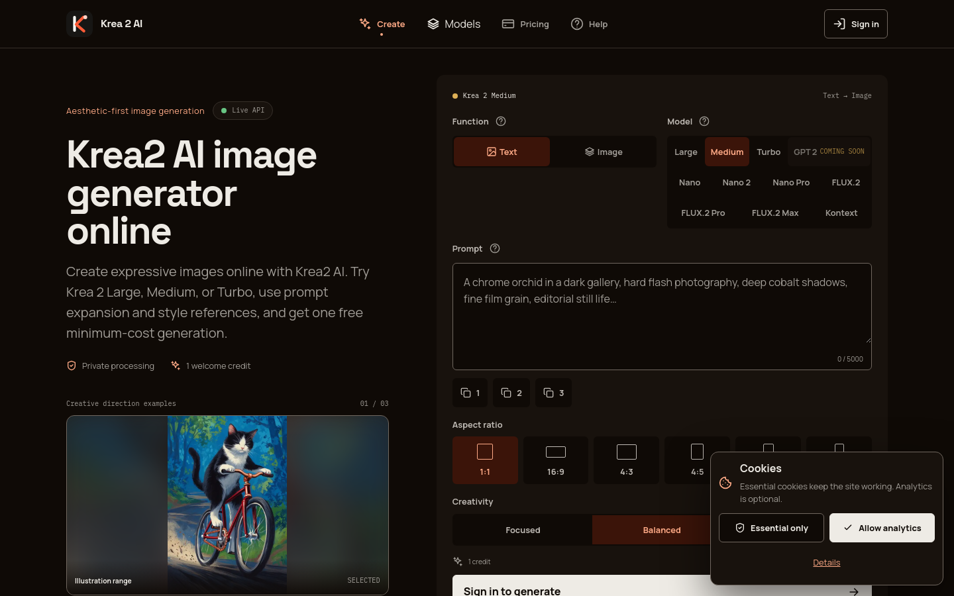Choose the FLUX.2 Max model

pos(775,213)
